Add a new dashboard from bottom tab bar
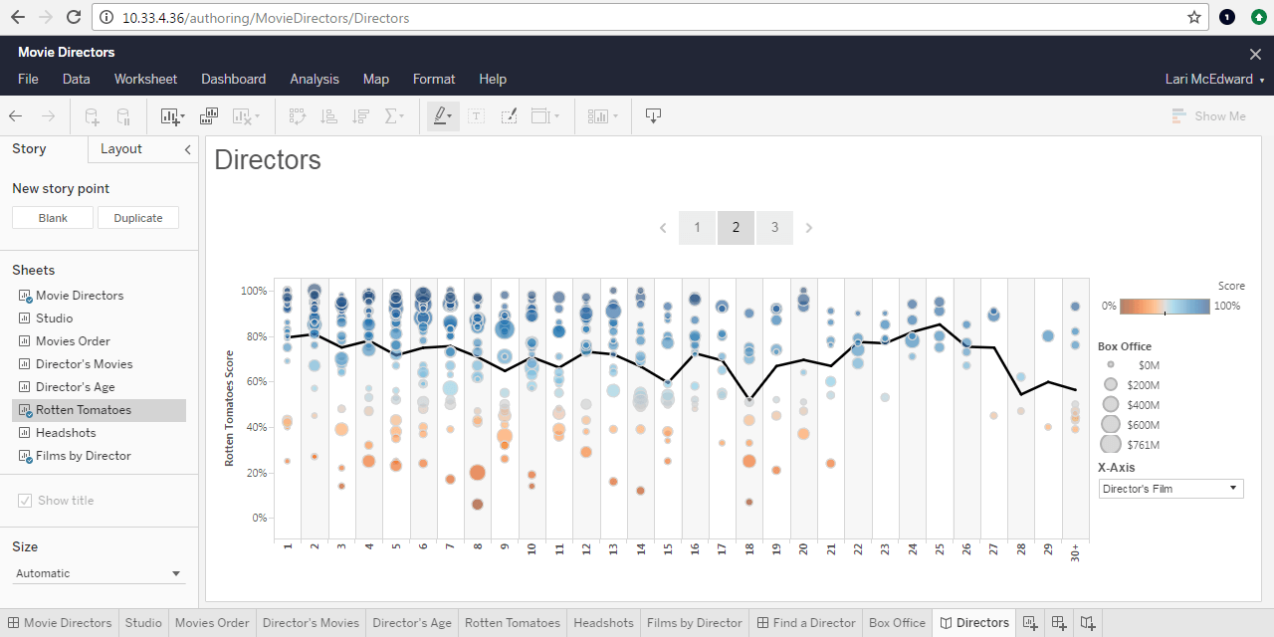Screen dimensions: 1274x637 (1059, 623)
